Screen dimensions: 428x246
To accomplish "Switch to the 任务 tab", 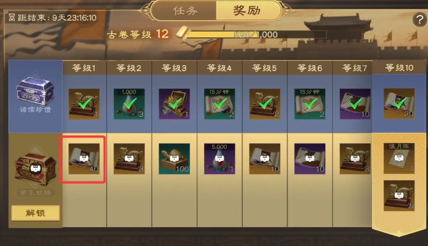I will click(185, 11).
